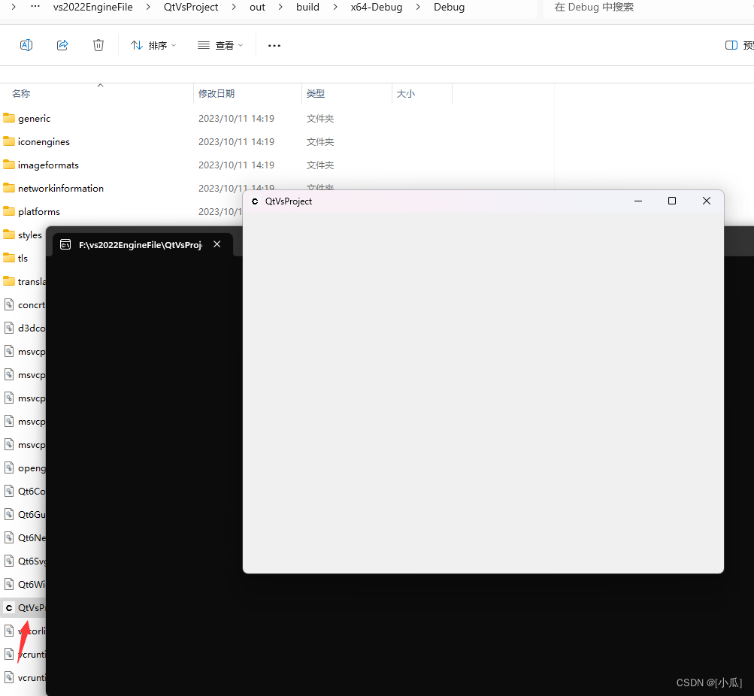This screenshot has width=754, height=696.
Task: Sort by 大小 column header
Action: pos(405,94)
